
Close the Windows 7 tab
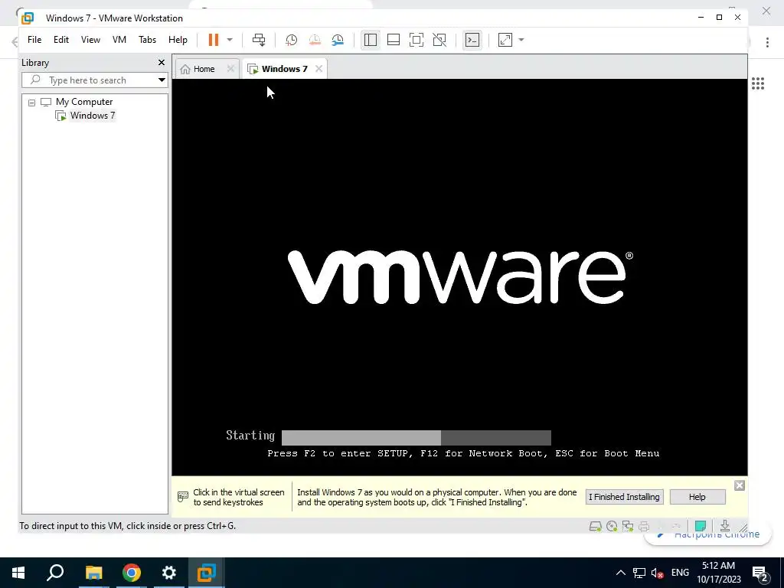coord(318,68)
